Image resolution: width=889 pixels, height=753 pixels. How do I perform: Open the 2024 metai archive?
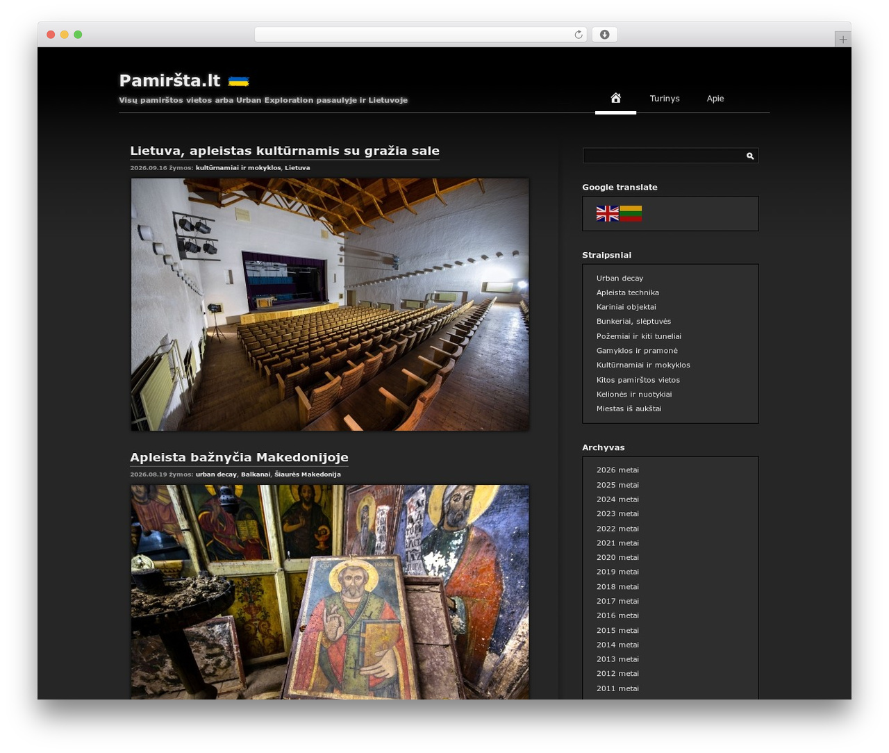click(617, 499)
